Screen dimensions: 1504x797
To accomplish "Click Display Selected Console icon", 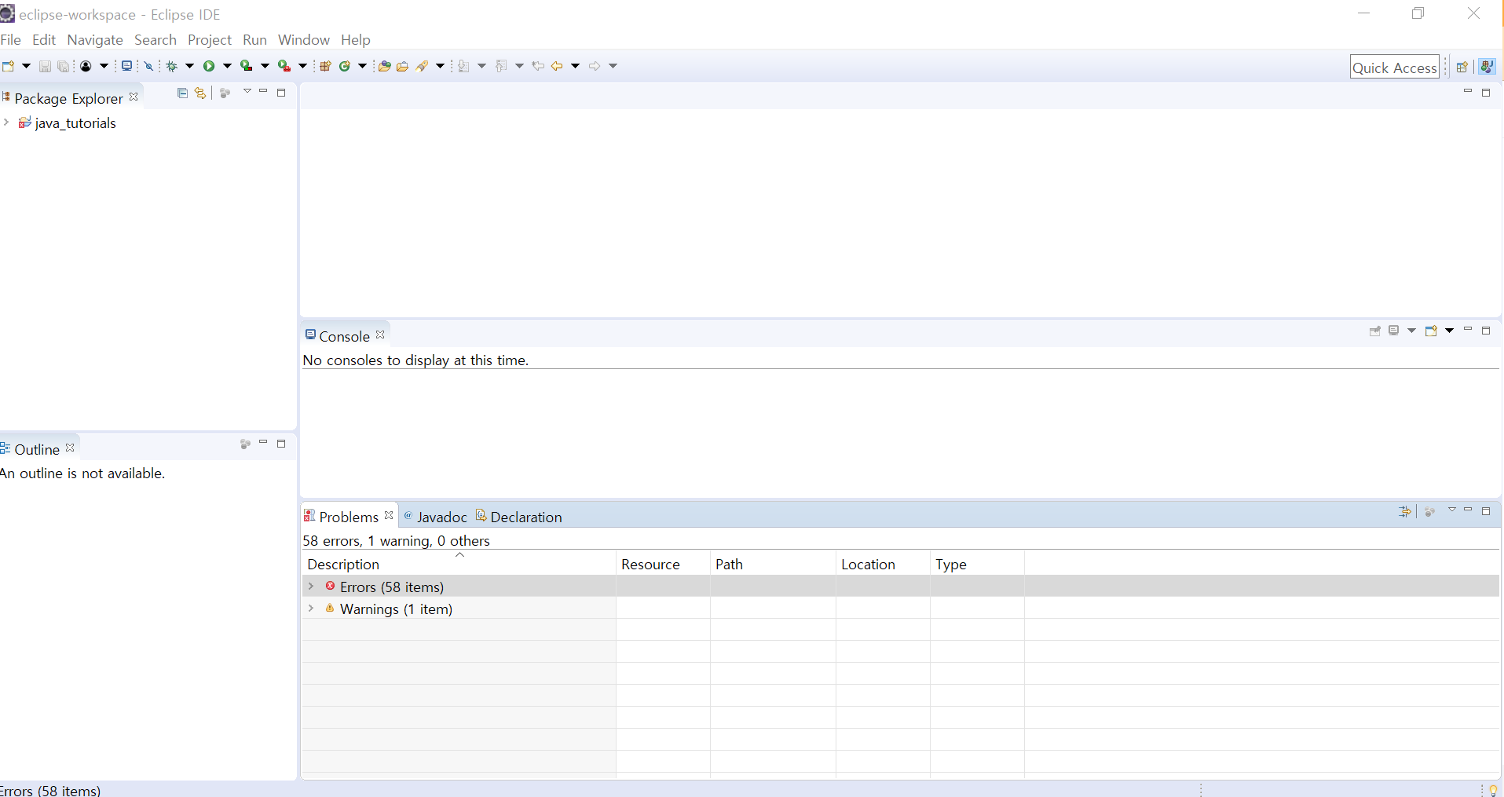I will 1394,331.
